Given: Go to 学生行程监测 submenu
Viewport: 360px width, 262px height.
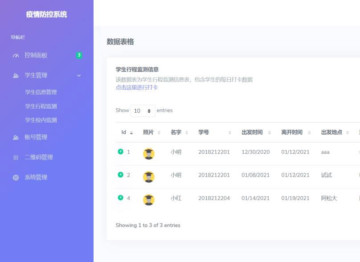Looking at the screenshot, I should tap(41, 106).
